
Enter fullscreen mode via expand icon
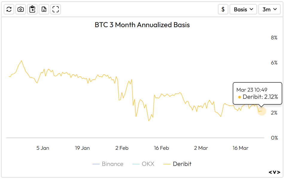click(56, 9)
